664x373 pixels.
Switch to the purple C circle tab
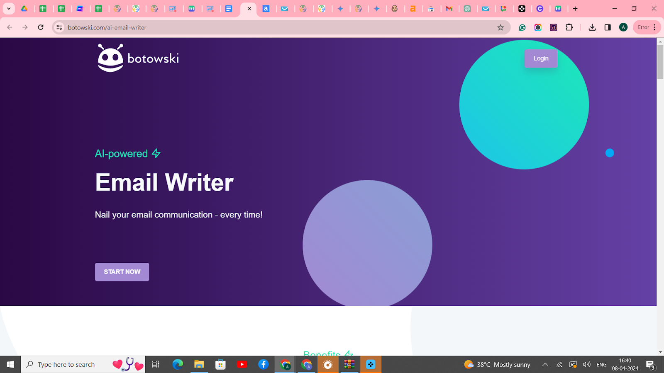coord(540,9)
